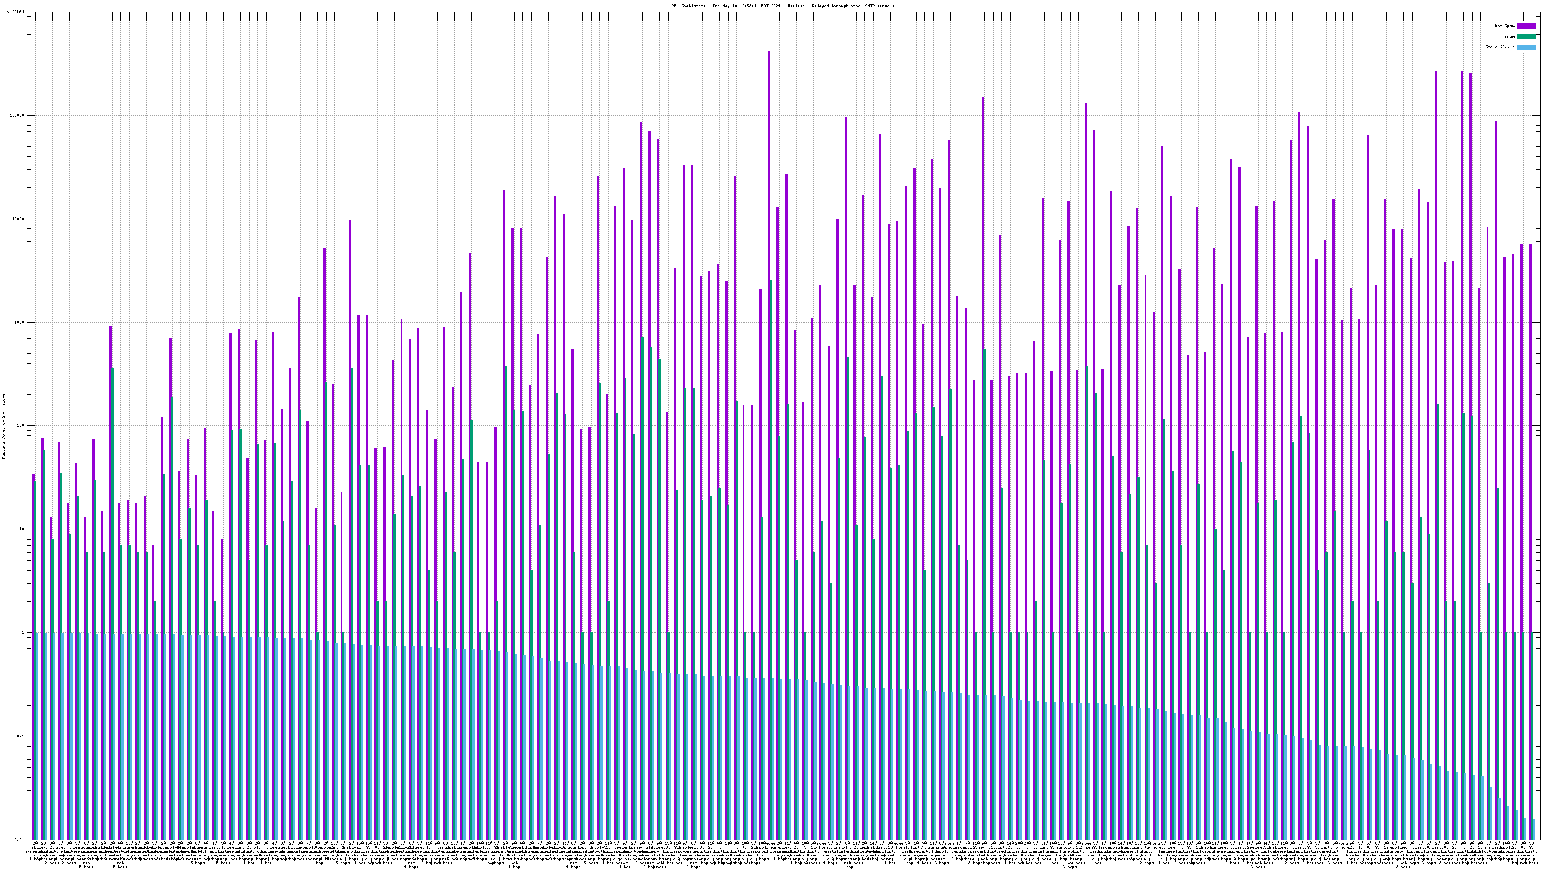Click the green Spam legend swatch
1548x871 pixels.
coord(1526,37)
